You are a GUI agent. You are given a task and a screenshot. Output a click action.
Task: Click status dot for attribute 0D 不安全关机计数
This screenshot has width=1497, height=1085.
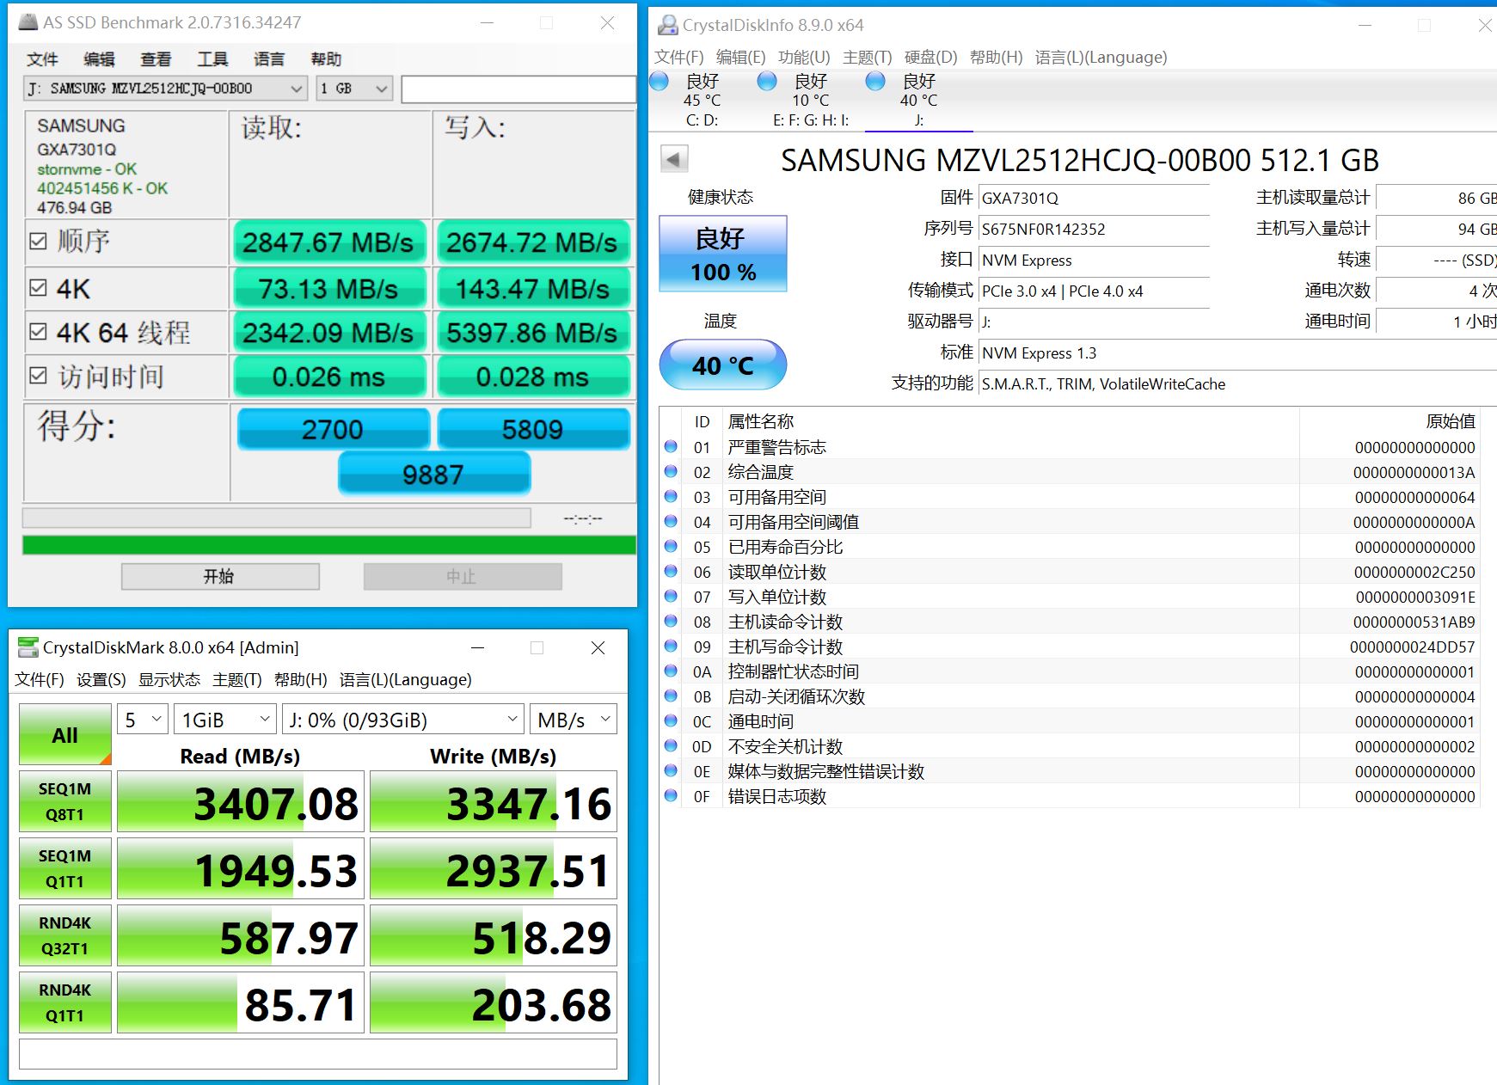pyautogui.click(x=671, y=745)
